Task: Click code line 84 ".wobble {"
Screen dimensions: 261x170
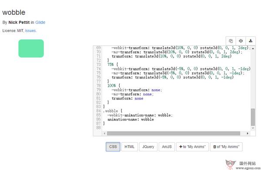Action: [x=113, y=111]
